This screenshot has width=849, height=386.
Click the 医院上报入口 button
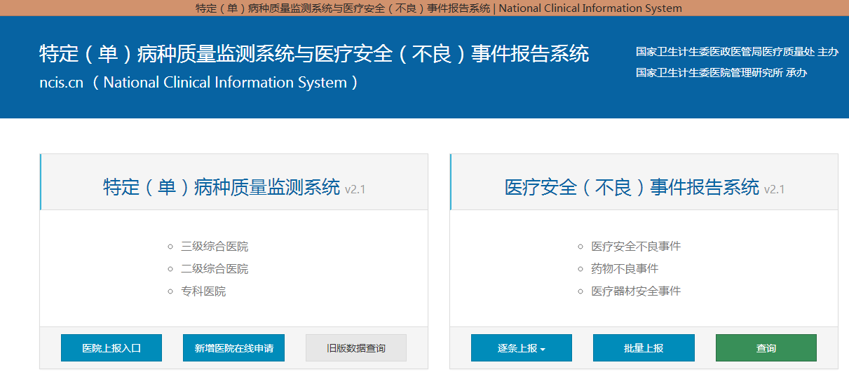point(111,348)
